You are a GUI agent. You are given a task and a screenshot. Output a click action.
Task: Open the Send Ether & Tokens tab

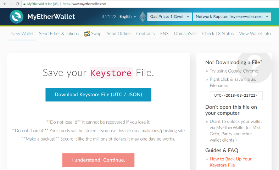[x=59, y=34]
